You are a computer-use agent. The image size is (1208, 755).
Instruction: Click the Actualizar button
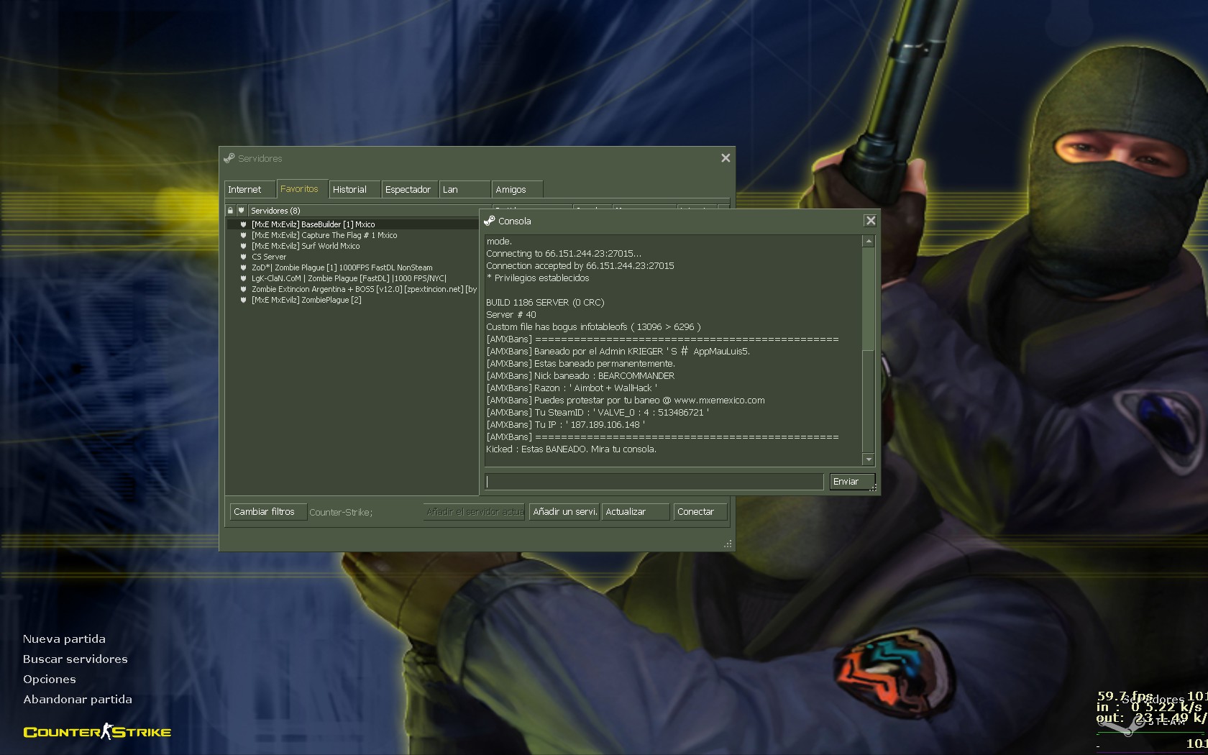pos(635,512)
